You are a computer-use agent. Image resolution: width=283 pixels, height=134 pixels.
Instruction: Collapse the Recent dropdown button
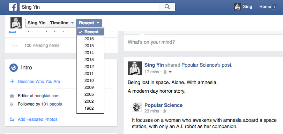click(89, 23)
